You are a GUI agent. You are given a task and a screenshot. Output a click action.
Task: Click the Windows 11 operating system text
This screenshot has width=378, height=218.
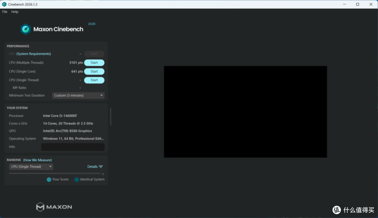tap(73, 139)
